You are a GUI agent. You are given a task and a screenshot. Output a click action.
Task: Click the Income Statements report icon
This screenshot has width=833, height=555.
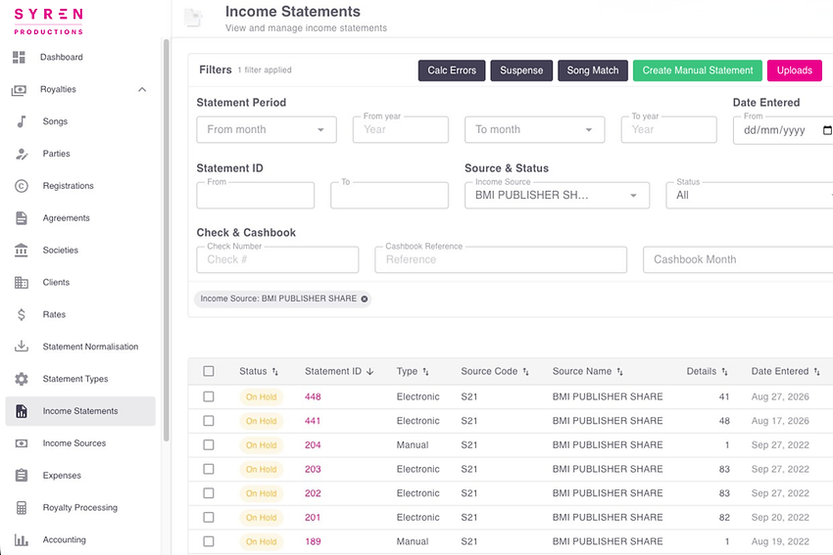[22, 411]
